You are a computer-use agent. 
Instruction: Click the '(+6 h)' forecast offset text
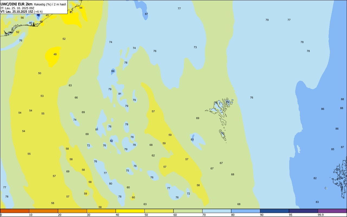[x=38, y=12]
